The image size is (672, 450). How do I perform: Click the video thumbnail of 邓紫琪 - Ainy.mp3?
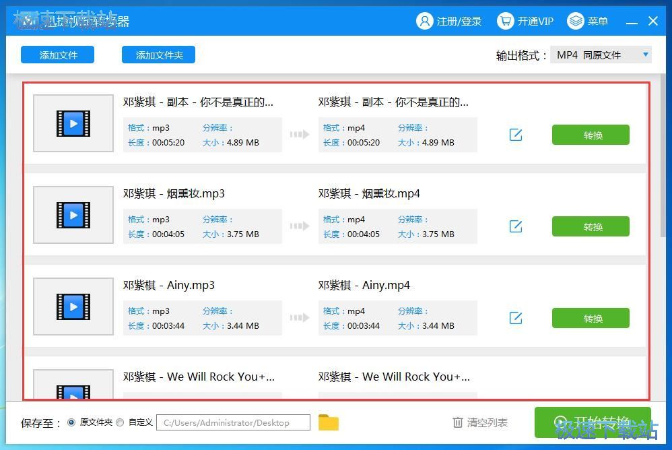[x=73, y=307]
